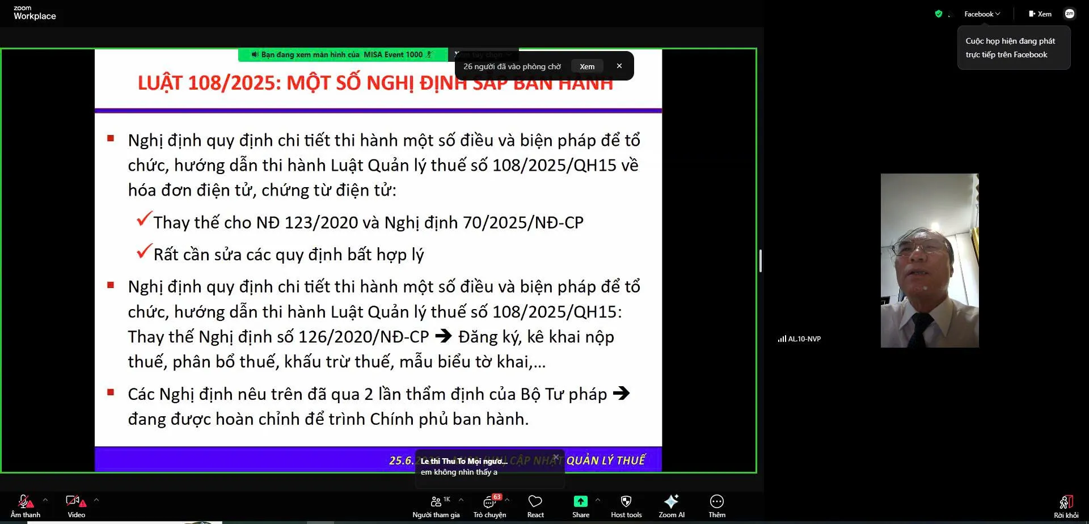Click the speaker's video thumbnail
This screenshot has height=524, width=1089.
(930, 260)
